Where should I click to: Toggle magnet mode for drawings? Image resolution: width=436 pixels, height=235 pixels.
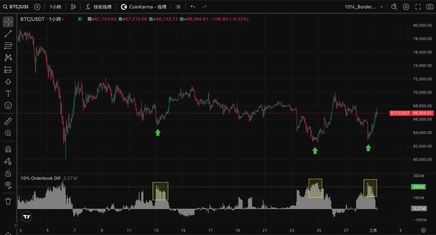pos(8,149)
